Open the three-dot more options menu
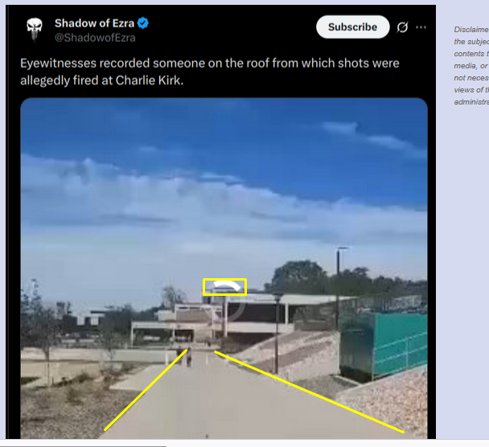 pos(421,27)
